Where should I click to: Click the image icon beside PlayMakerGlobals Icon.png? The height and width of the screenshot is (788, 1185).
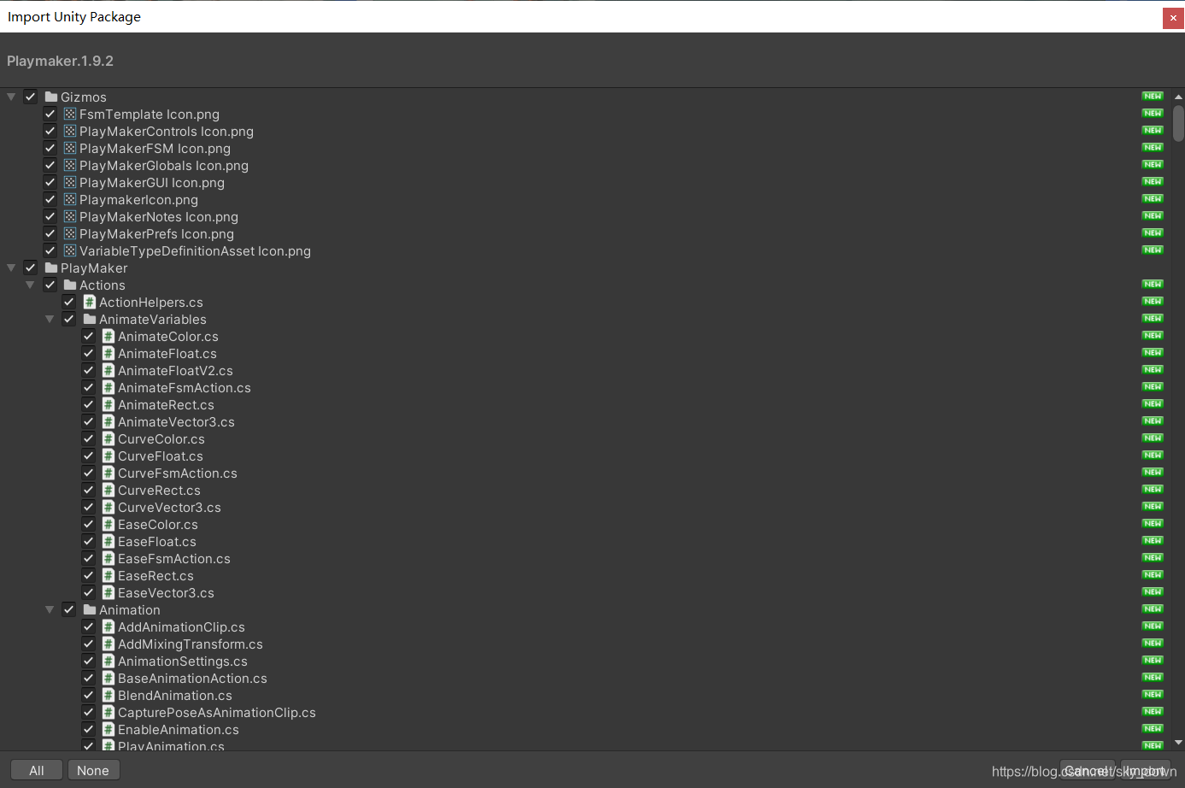coord(70,165)
